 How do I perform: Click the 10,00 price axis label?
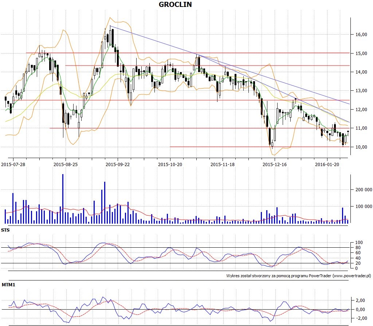pos(361,147)
